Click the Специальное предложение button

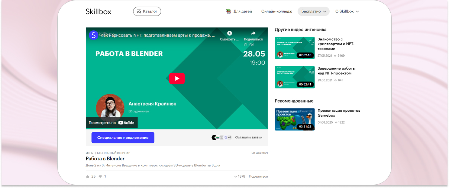[123, 137]
